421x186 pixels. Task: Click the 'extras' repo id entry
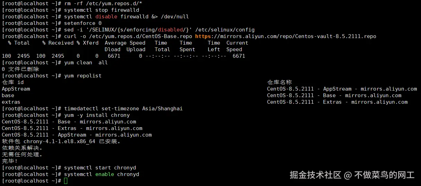point(11,102)
